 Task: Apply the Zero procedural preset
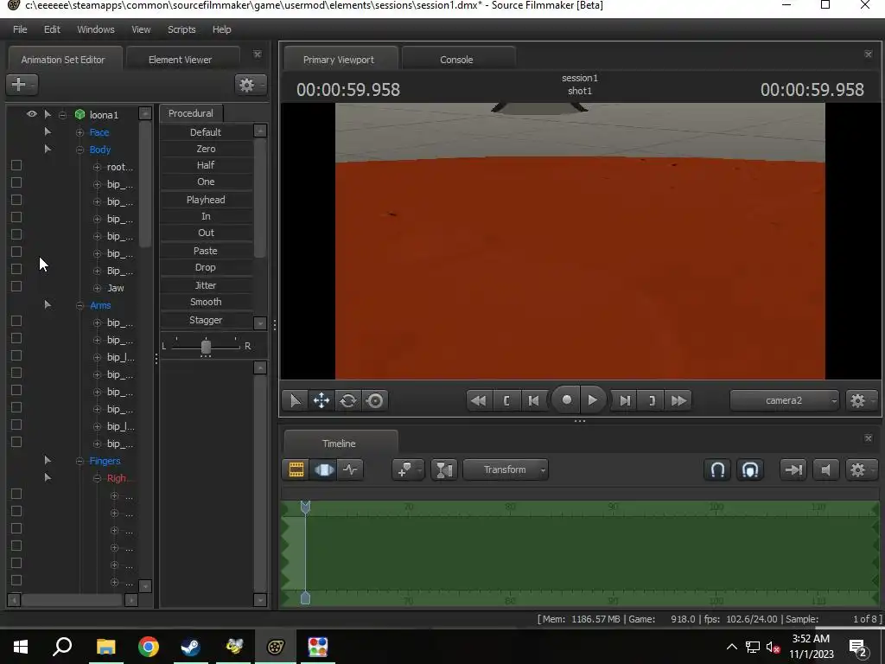tap(206, 149)
